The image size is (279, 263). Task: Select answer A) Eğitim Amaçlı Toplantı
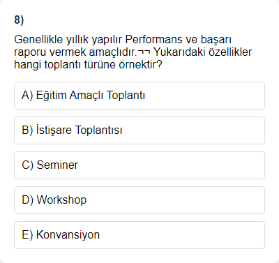click(139, 96)
